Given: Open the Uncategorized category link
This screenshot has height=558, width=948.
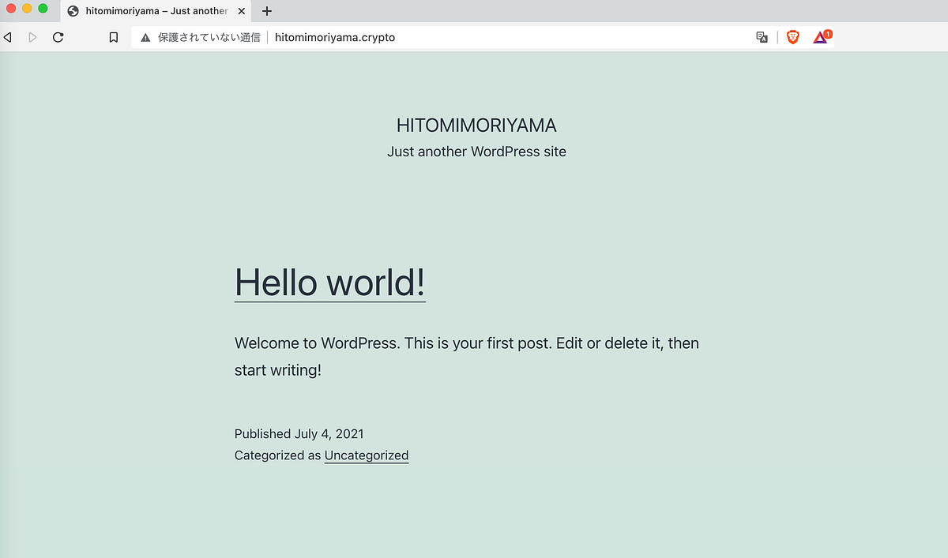Looking at the screenshot, I should (x=367, y=455).
